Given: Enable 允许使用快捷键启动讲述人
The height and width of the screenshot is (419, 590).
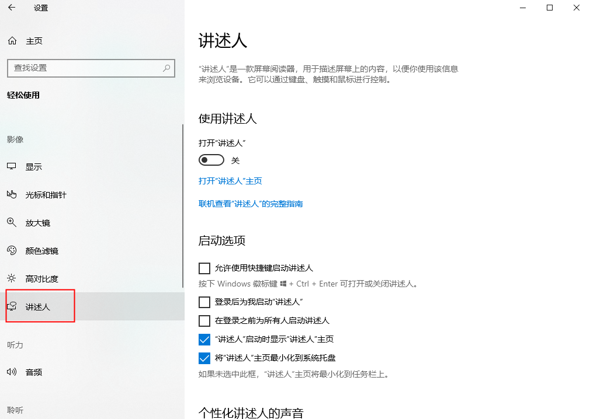Looking at the screenshot, I should (204, 268).
